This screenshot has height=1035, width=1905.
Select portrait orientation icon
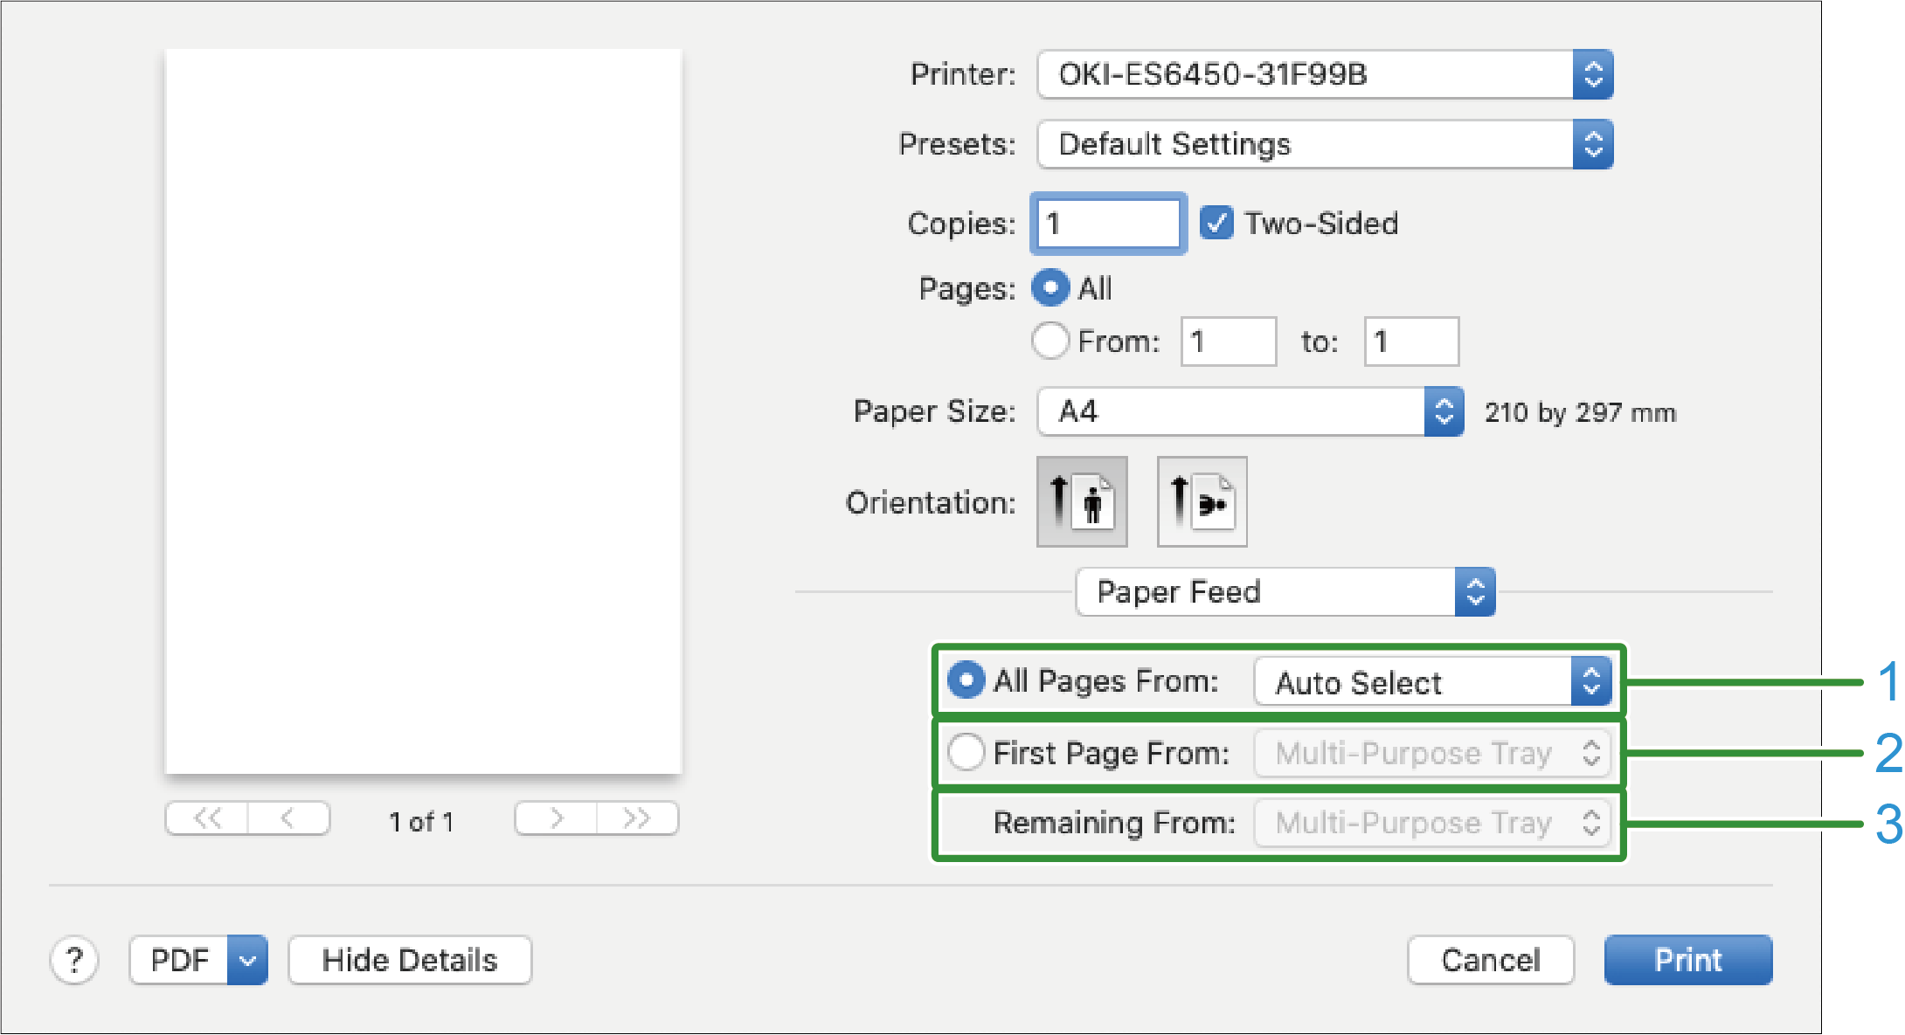click(1082, 502)
